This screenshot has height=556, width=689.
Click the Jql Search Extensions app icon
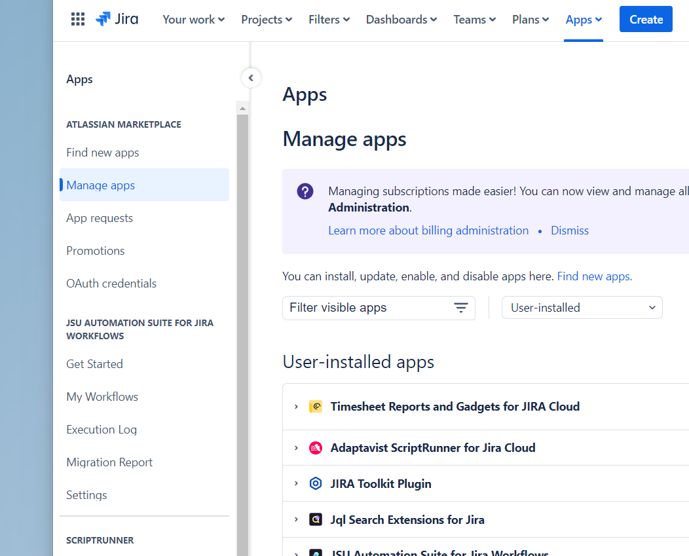(316, 520)
